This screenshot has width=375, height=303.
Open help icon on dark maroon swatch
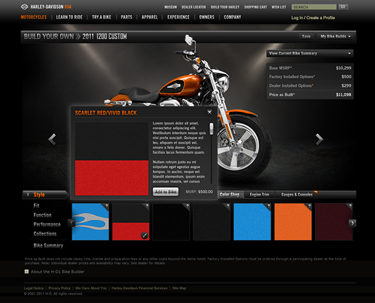(350, 206)
